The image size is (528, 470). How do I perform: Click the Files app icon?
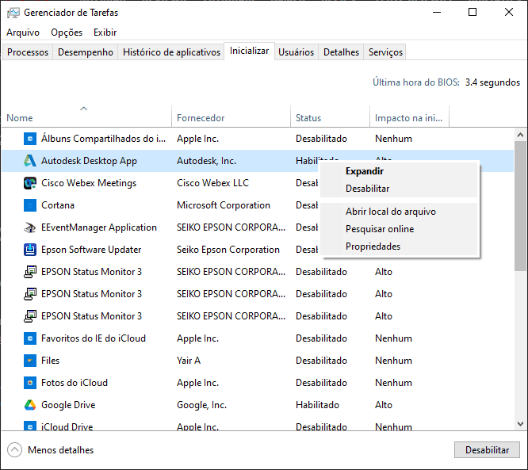point(30,361)
